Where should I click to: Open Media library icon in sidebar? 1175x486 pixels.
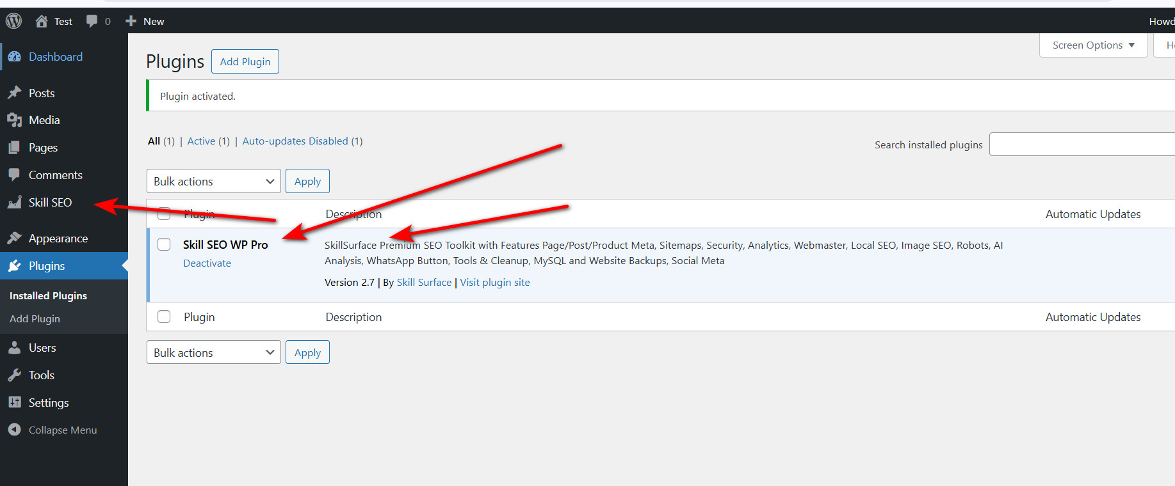[15, 120]
